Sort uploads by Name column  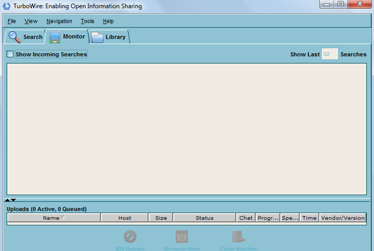[54, 218]
